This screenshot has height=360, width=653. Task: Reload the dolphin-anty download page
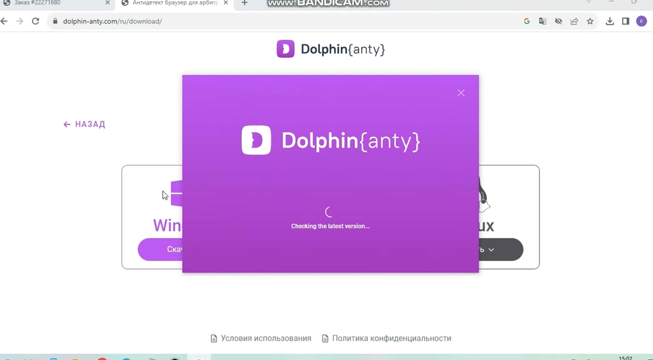35,21
